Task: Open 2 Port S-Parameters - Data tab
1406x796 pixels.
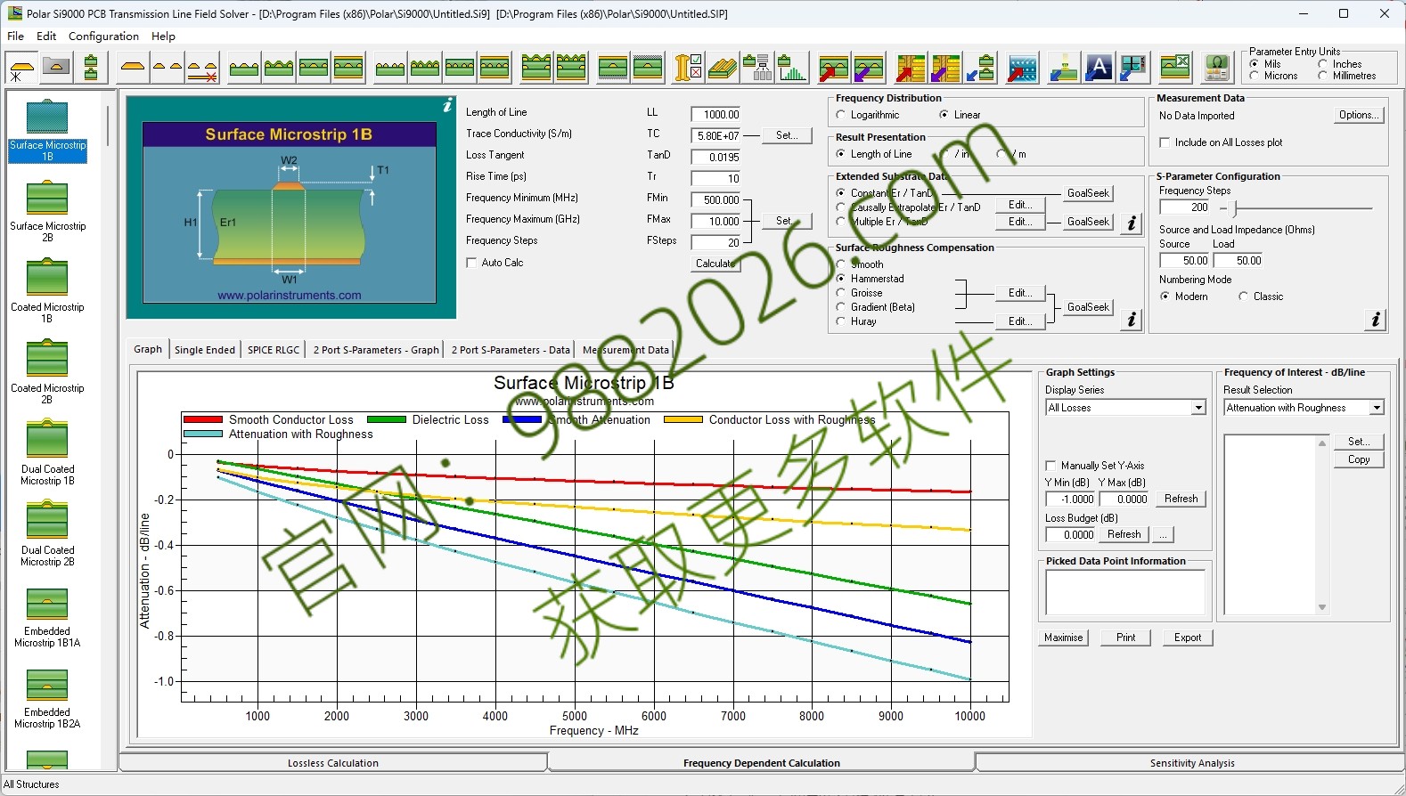Action: click(x=511, y=350)
